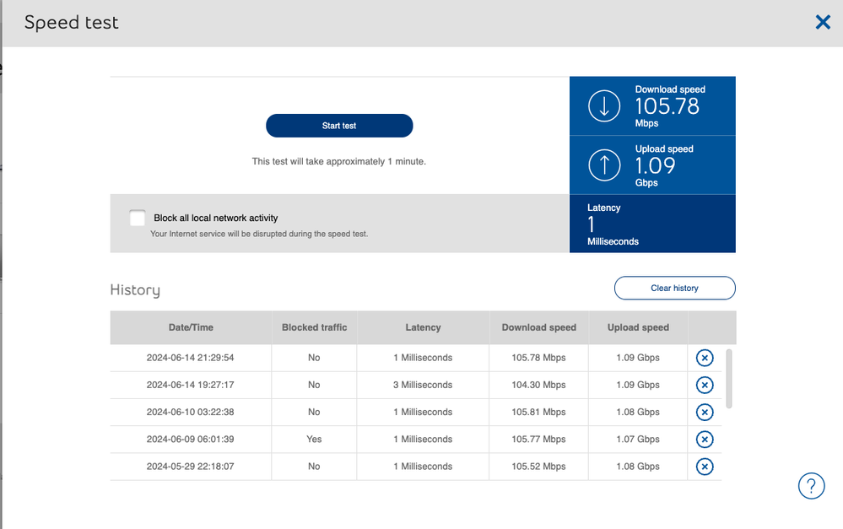This screenshot has height=529, width=843.
Task: Click the Upload speed column header
Action: 638,327
